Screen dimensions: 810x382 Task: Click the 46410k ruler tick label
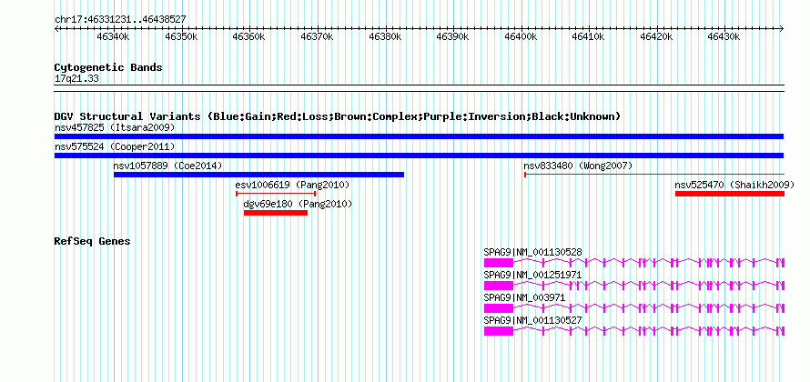point(589,36)
